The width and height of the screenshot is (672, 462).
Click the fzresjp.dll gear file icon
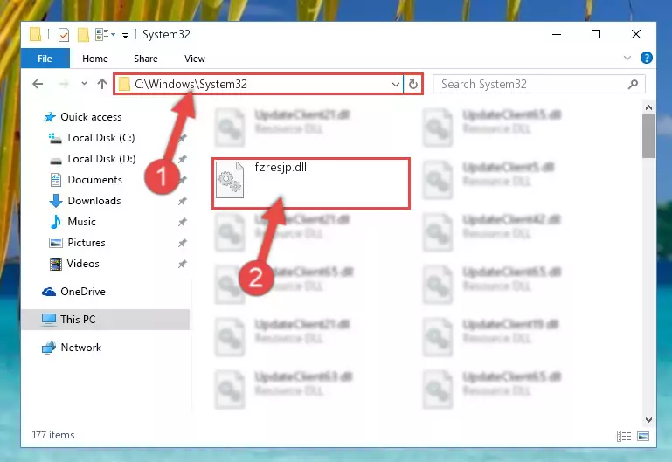(x=230, y=180)
